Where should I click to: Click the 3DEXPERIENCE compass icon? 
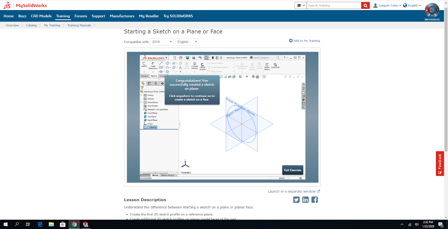432,11
